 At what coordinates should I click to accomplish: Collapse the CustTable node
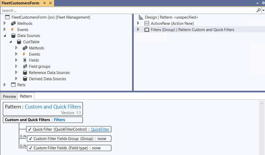pyautogui.click(x=11, y=42)
